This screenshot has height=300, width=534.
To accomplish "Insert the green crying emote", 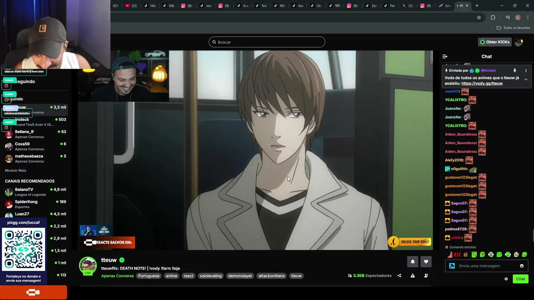I will (x=483, y=255).
